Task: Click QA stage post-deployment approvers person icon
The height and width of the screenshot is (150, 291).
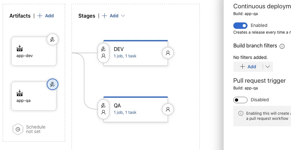Action: point(168,109)
